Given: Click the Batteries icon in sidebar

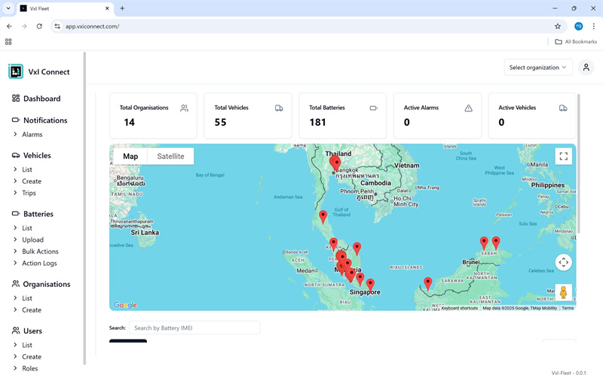Looking at the screenshot, I should click(x=16, y=213).
